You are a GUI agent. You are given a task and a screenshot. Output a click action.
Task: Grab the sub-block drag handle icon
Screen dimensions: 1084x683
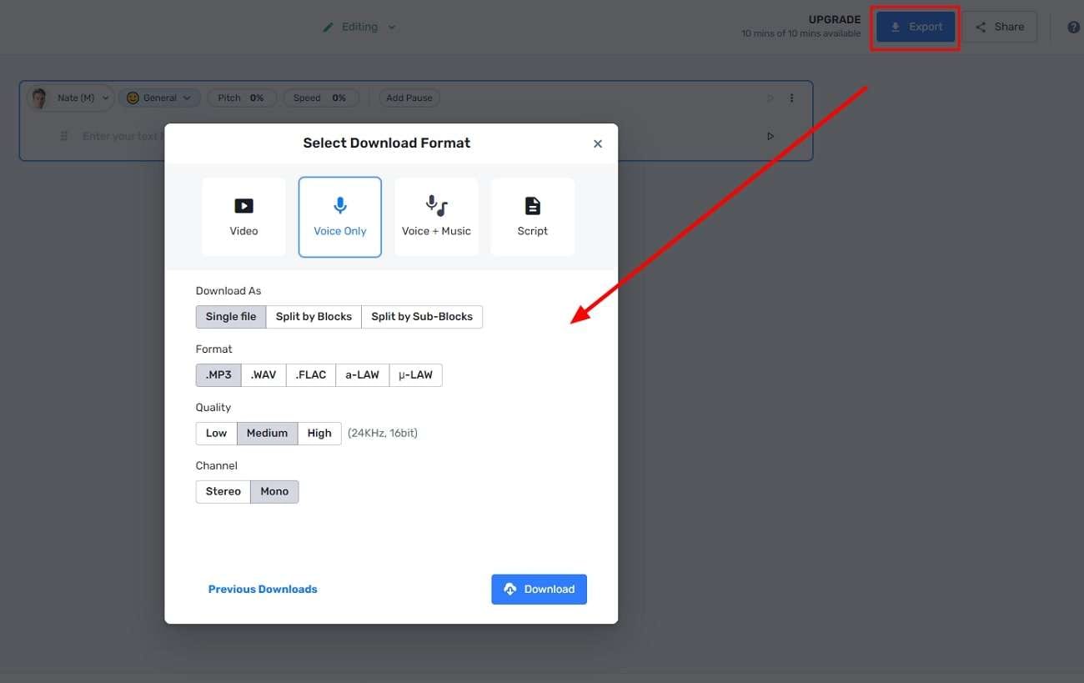(x=64, y=136)
